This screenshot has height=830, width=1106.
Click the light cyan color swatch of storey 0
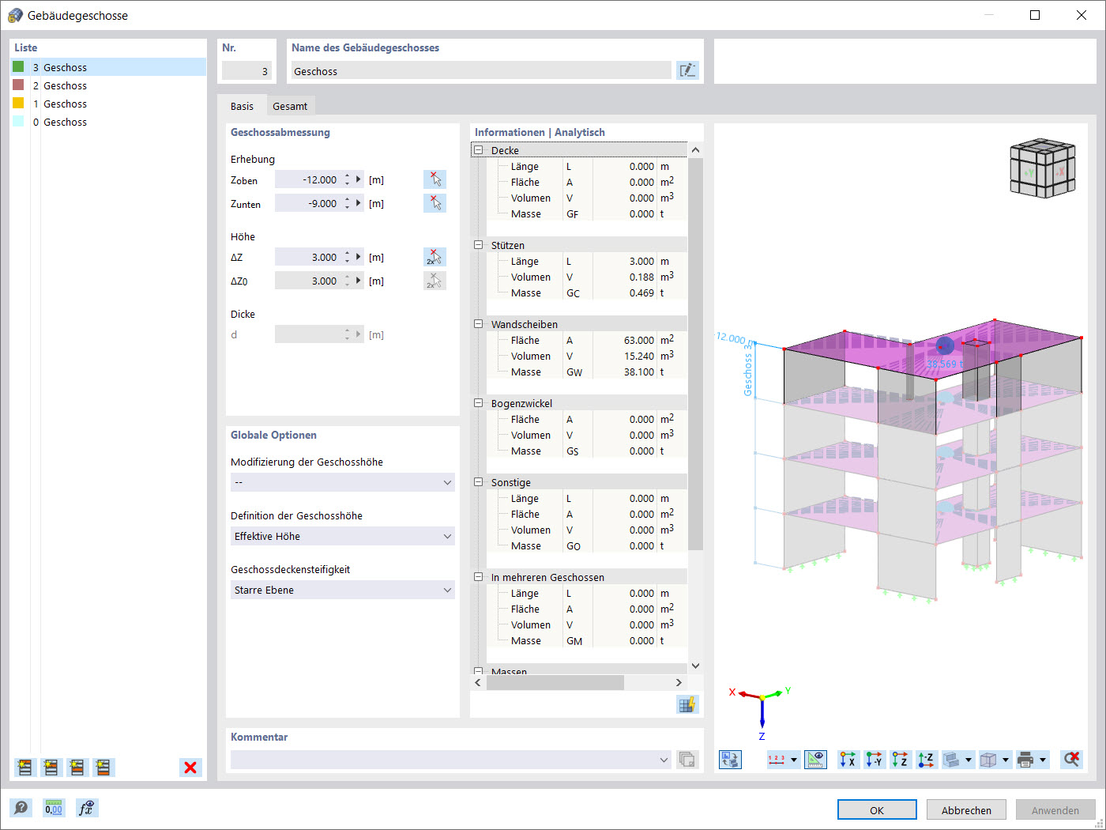point(18,121)
